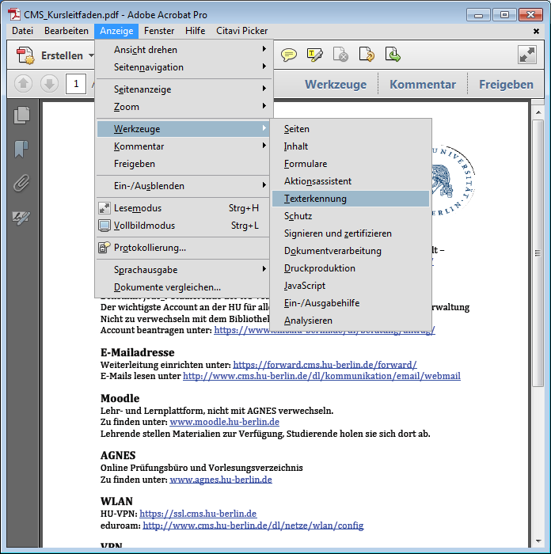This screenshot has width=551, height=554.
Task: Open the Kommentar pane button
Action: pyautogui.click(x=422, y=85)
